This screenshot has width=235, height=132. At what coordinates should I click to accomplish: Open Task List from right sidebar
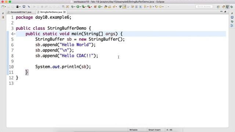(232, 17)
